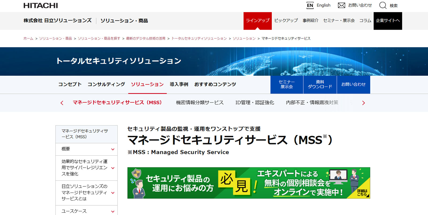The image size is (428, 215).
Task: Expand 日立ソリューションズのマネージドセキュリティサービスとは chevron
Action: pyautogui.click(x=113, y=193)
